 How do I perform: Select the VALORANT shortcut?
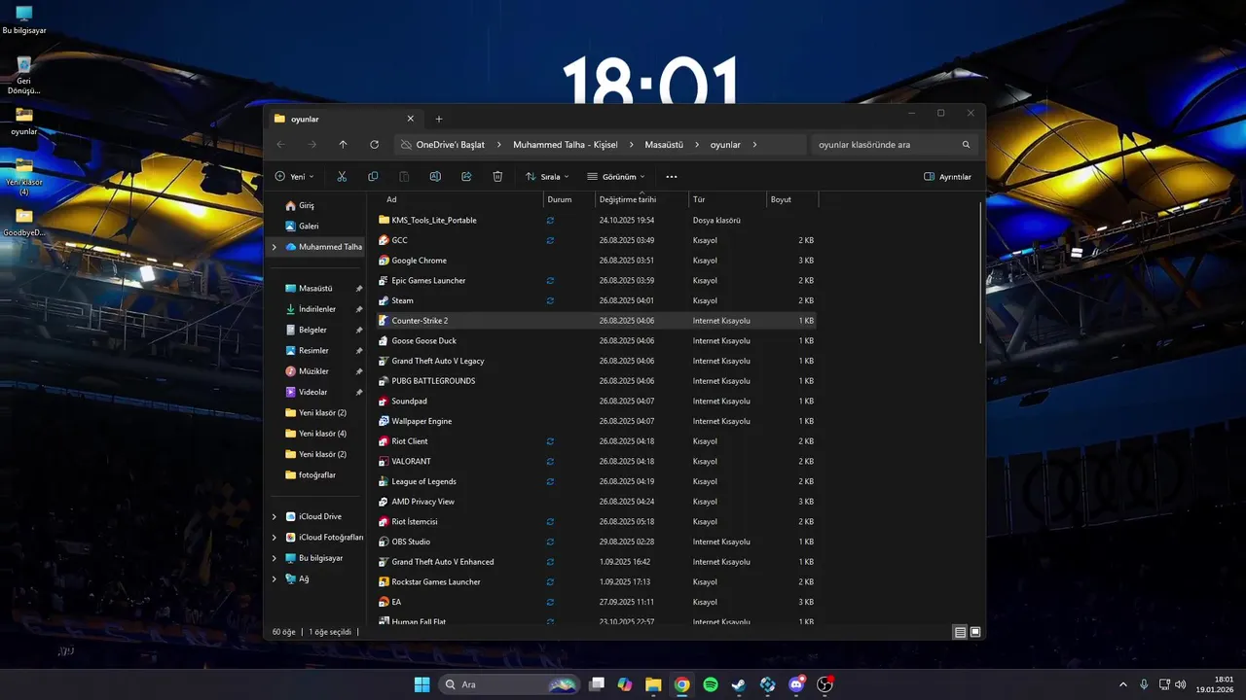597,461
